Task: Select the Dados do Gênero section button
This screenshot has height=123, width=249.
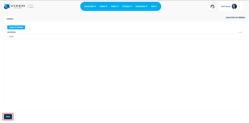Action: pos(16,27)
